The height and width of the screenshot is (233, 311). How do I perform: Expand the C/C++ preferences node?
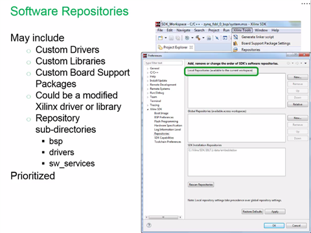point(148,72)
